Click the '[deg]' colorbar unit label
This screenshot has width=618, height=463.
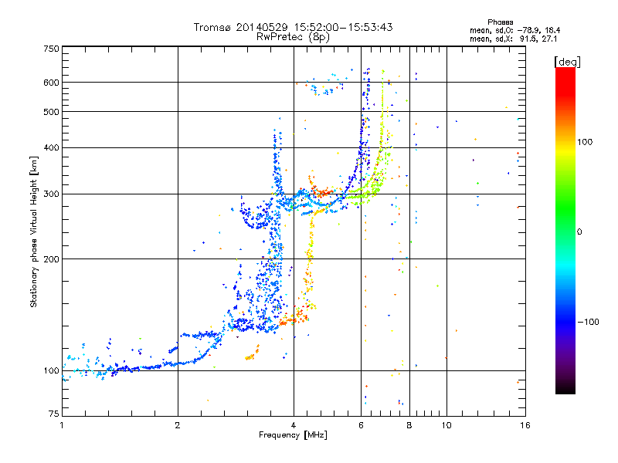(567, 62)
